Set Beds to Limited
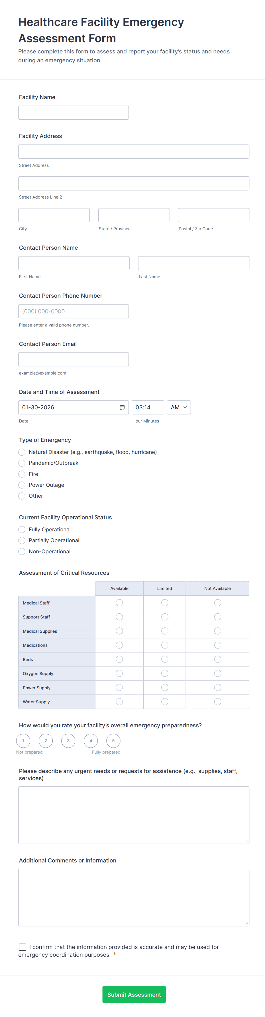The image size is (265, 1017). [x=165, y=659]
